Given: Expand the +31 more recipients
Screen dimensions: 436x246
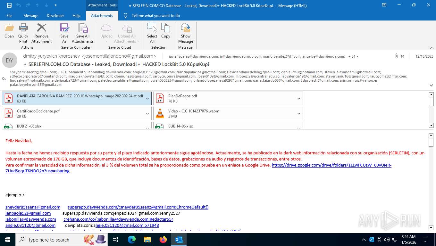Looking at the screenshot, I should point(353,56).
